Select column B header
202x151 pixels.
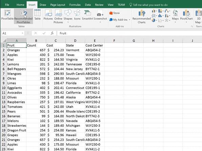(x=36, y=41)
